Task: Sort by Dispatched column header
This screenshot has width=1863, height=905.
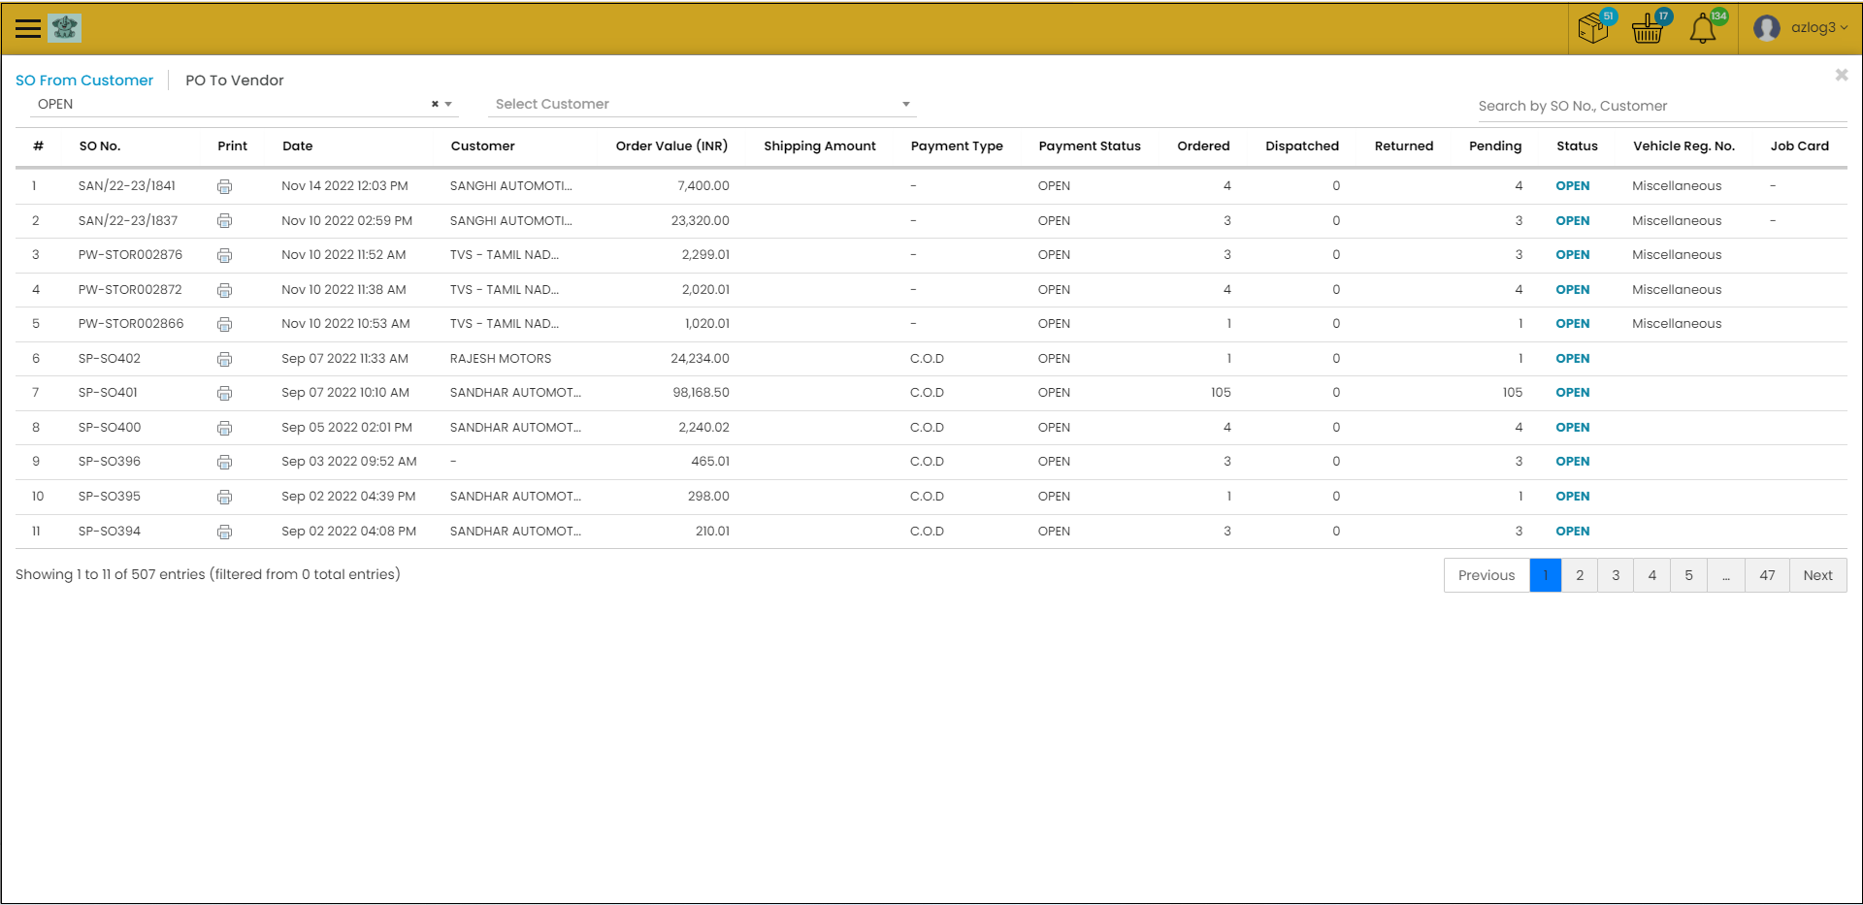Action: (1302, 146)
